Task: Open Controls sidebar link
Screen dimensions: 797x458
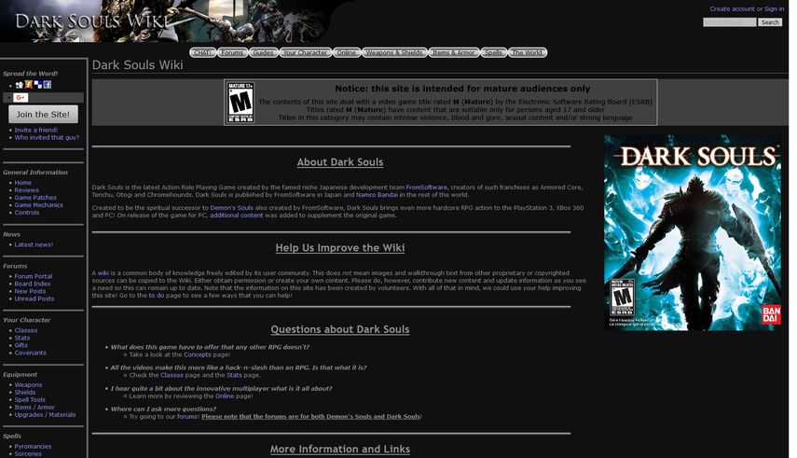Action: [26, 213]
